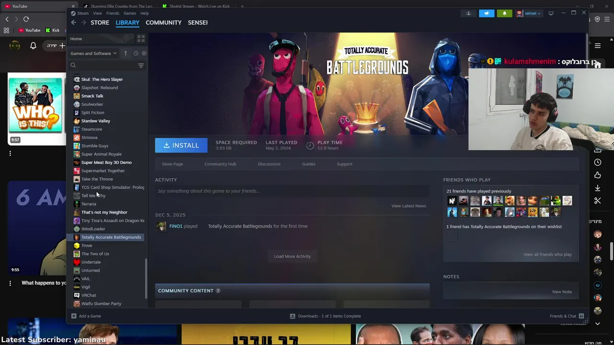Select VRChat in library list
The width and height of the screenshot is (614, 345).
[88, 295]
